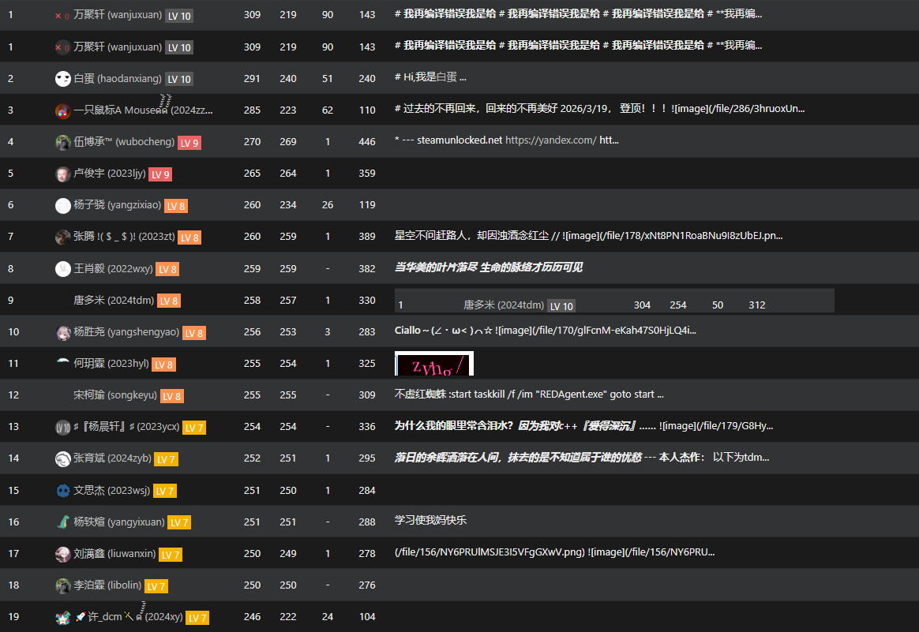Click the dinosaur avatar of 杨轶煊 (yangyixuan)
This screenshot has width=919, height=632.
[x=62, y=522]
